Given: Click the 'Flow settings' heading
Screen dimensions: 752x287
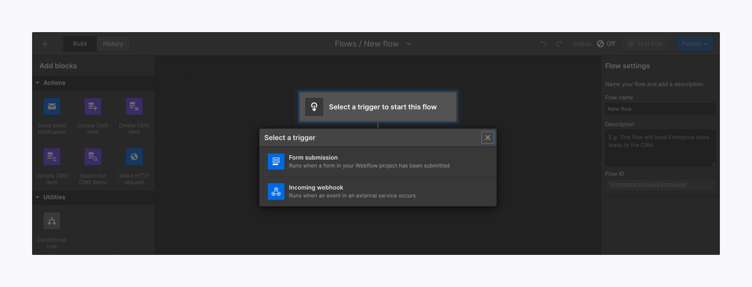Looking at the screenshot, I should [627, 66].
